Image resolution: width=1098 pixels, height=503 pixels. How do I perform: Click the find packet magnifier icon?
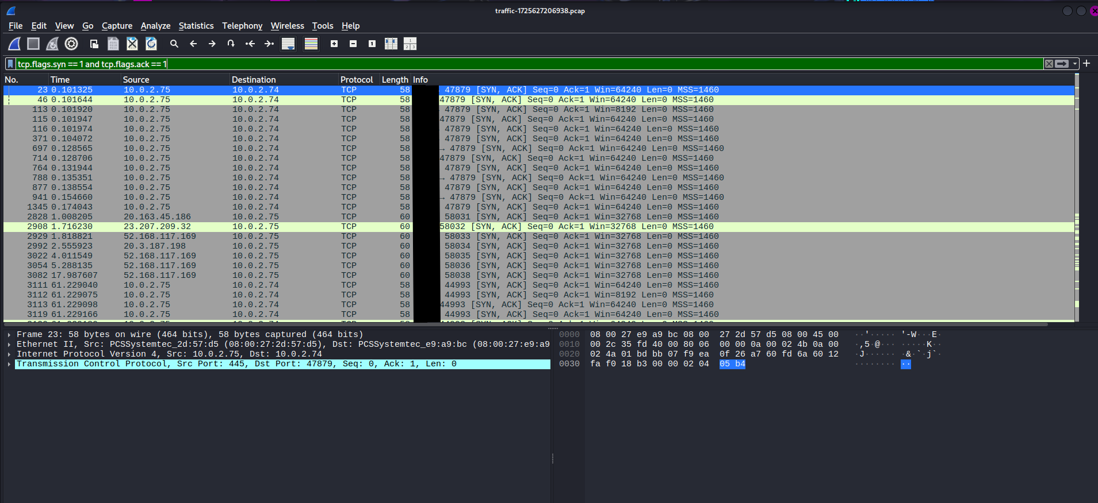coord(174,44)
